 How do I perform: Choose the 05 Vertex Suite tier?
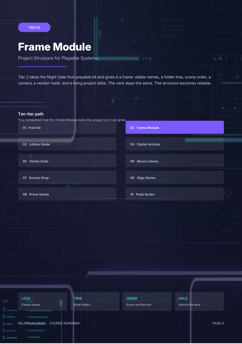[67, 161]
